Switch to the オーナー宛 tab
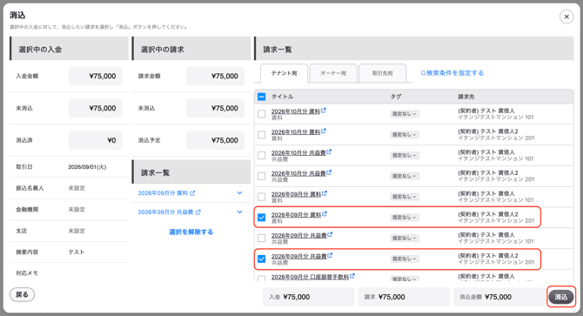This screenshot has width=583, height=316. [333, 73]
